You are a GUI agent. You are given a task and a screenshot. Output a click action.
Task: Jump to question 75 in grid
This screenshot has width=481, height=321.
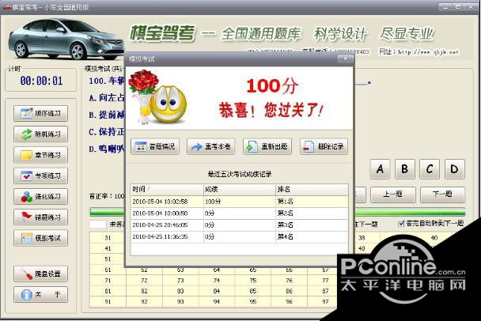pos(253,281)
